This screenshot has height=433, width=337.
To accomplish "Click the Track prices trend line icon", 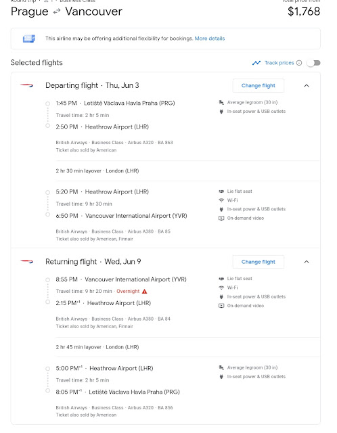I will (x=256, y=63).
